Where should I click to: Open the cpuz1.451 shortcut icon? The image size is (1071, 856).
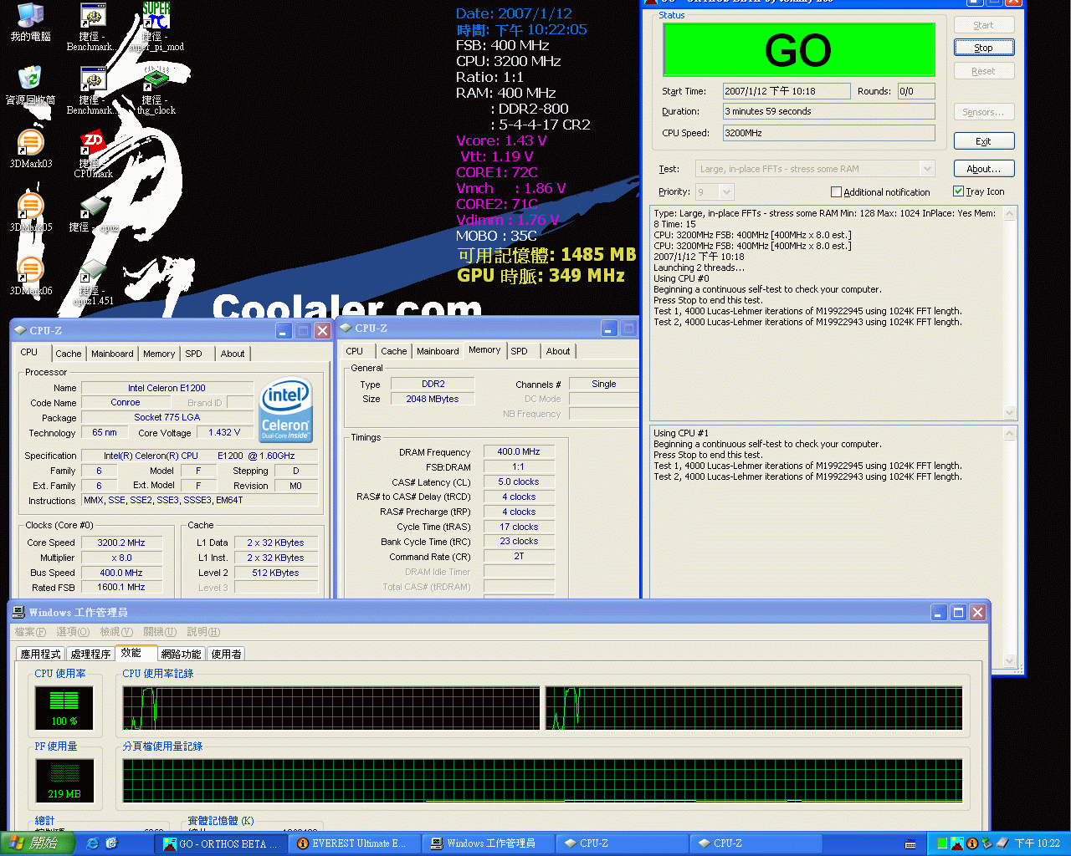point(93,281)
